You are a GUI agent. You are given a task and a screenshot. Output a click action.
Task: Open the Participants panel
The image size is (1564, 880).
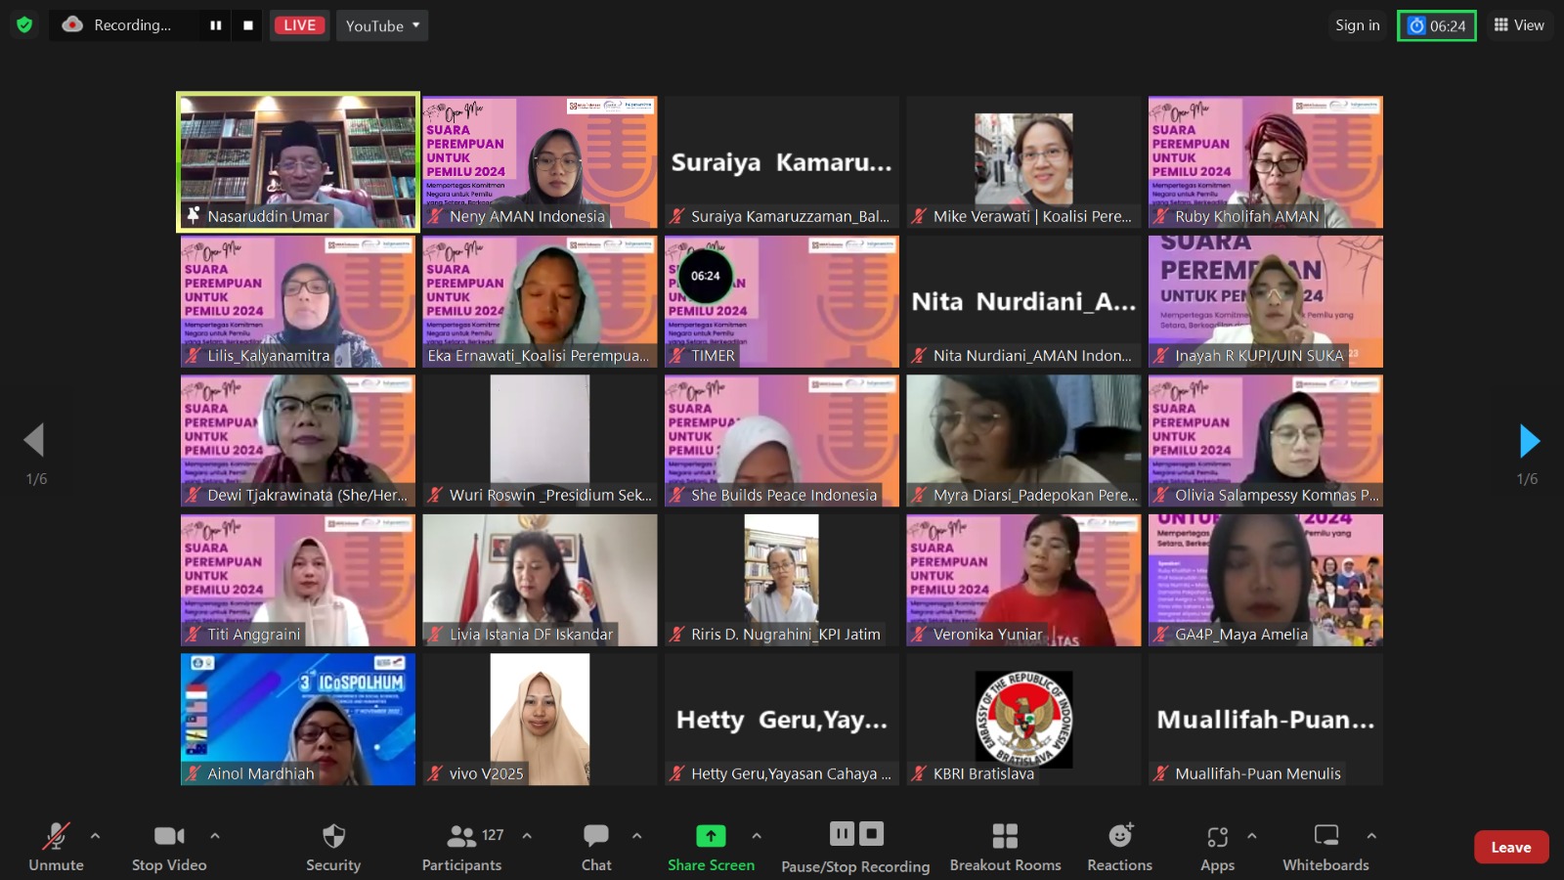tap(461, 837)
